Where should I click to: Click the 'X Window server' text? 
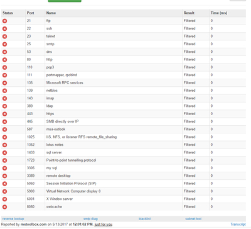(60, 199)
